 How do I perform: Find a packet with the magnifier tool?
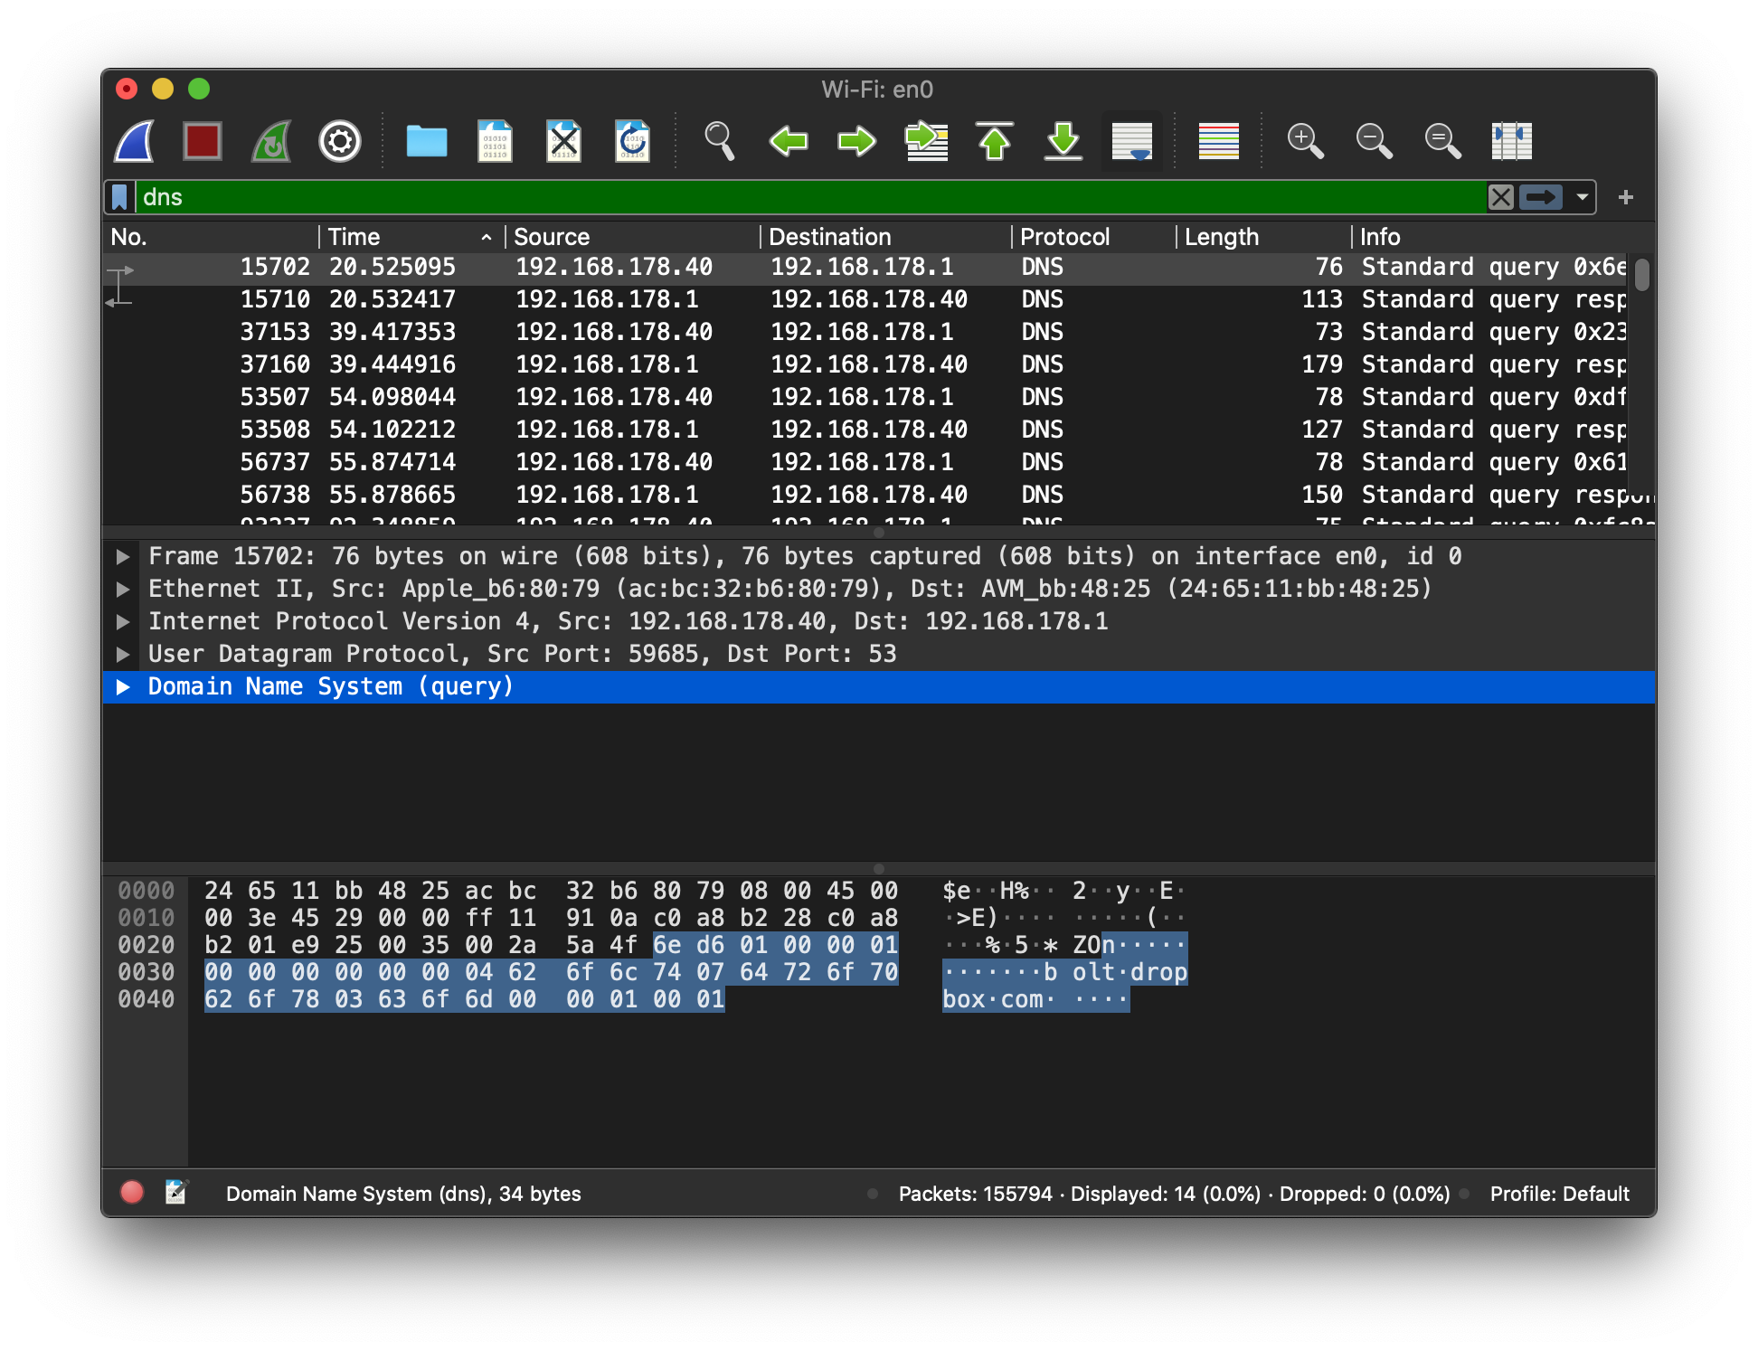coord(719,141)
